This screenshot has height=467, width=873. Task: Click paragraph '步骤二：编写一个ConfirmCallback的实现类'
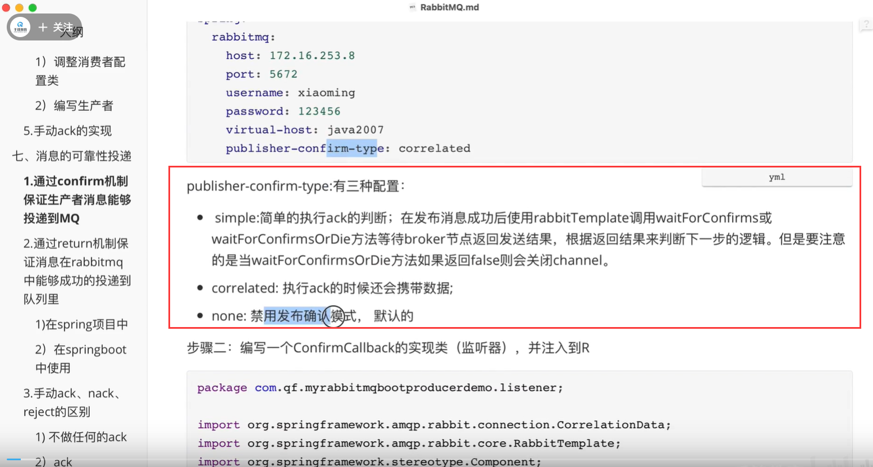point(388,348)
